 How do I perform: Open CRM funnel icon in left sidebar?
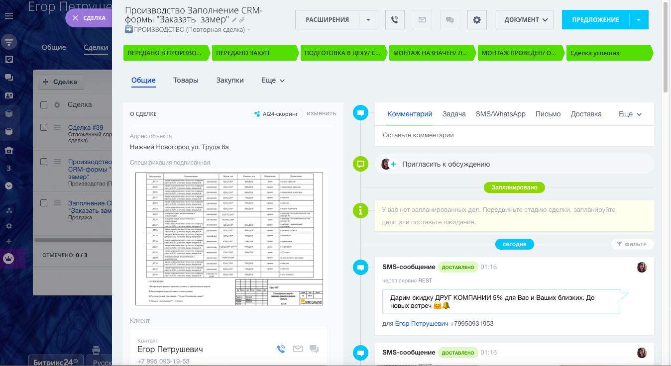point(9,42)
